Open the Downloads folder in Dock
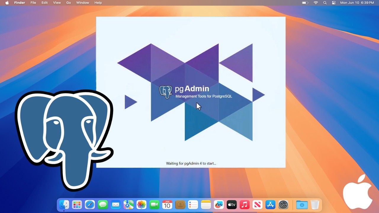Screen dimensions: 379x213 click(x=302, y=204)
